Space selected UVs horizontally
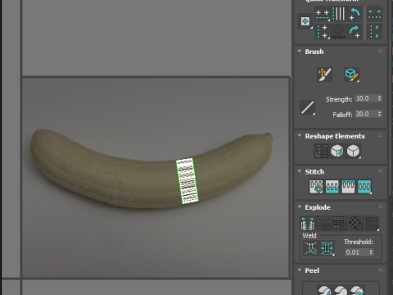Screen dimensions: 393x295 point(374,14)
